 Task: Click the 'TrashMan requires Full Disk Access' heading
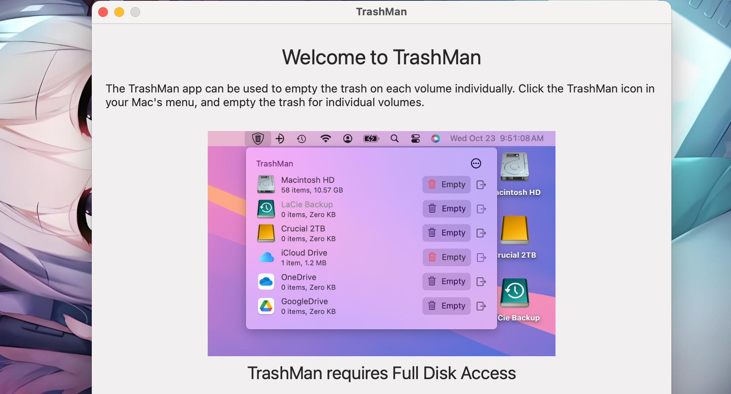[382, 373]
